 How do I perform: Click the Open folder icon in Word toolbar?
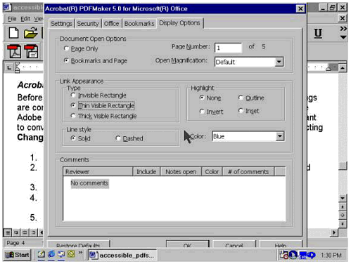click(30, 33)
